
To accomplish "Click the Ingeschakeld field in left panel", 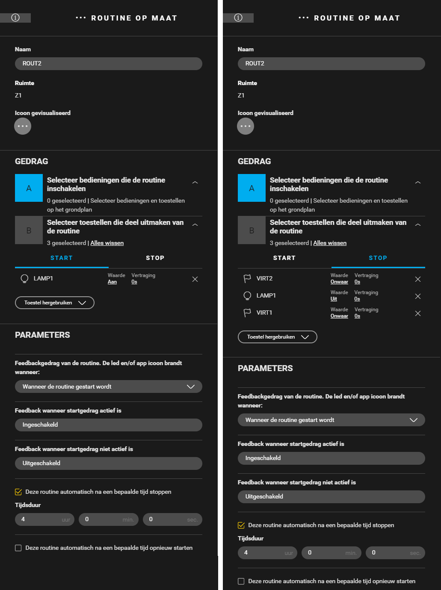I will tap(109, 425).
